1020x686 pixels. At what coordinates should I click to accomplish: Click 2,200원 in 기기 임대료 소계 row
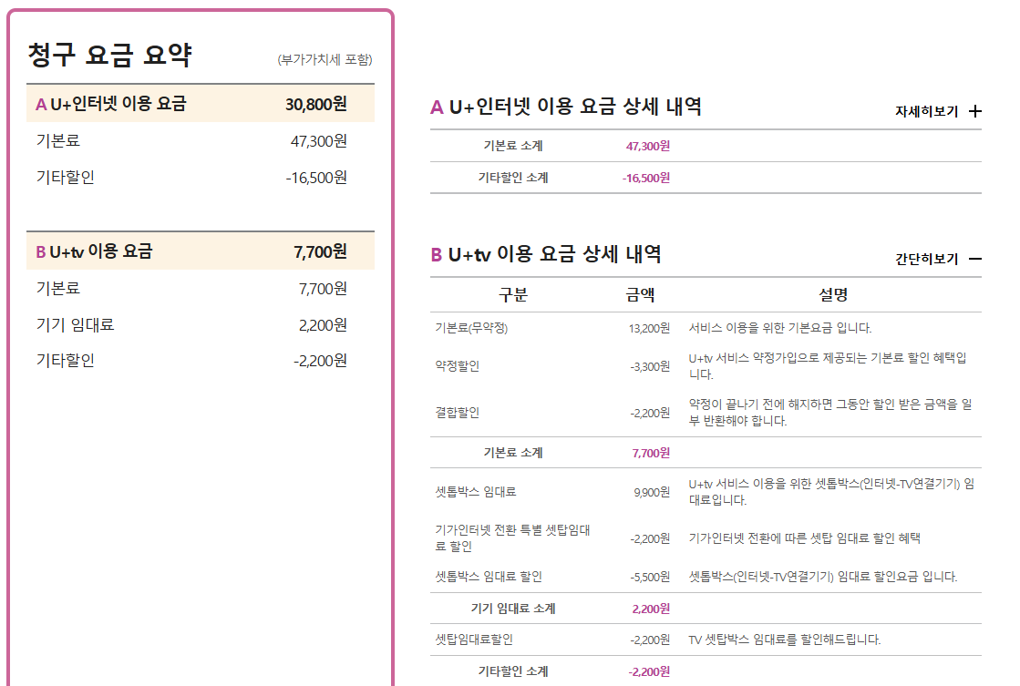651,609
